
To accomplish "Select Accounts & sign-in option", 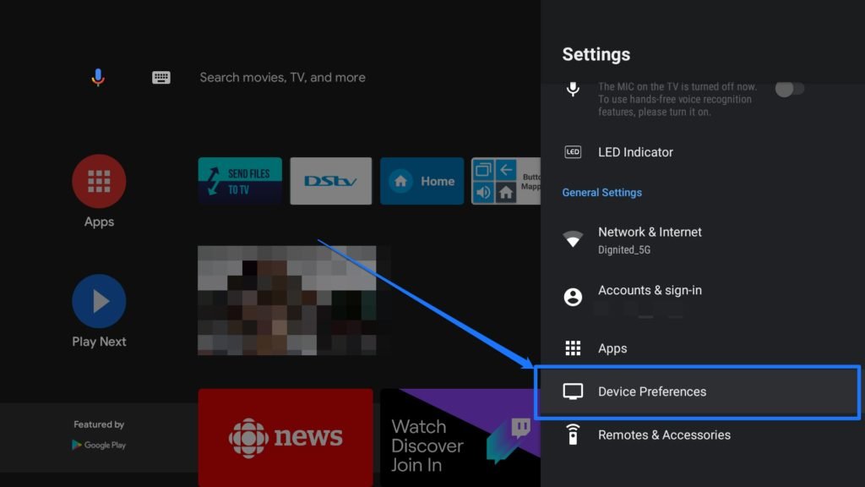I will coord(650,291).
